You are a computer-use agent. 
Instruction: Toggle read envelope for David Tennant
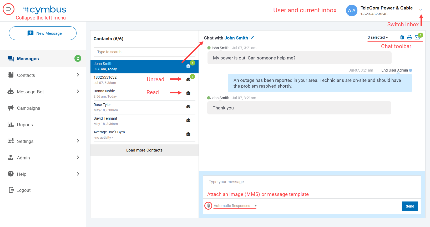point(188,120)
